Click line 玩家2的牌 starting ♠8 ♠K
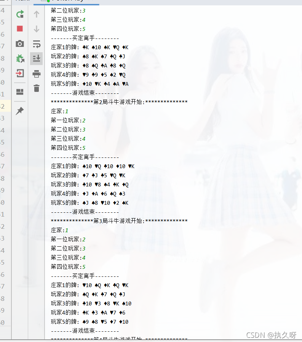Screen dimensions: 302x342 (x=88, y=56)
